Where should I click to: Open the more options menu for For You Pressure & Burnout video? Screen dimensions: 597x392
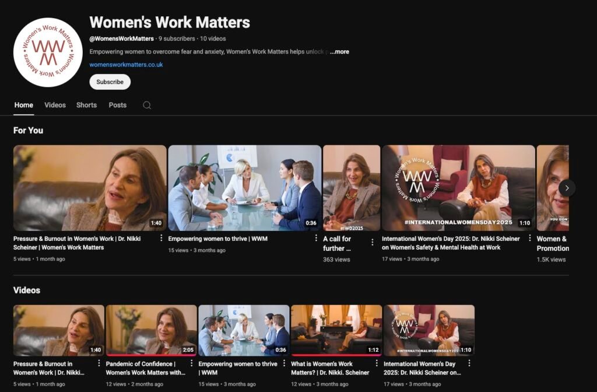click(x=161, y=238)
